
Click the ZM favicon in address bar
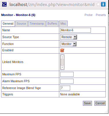point(4,4)
